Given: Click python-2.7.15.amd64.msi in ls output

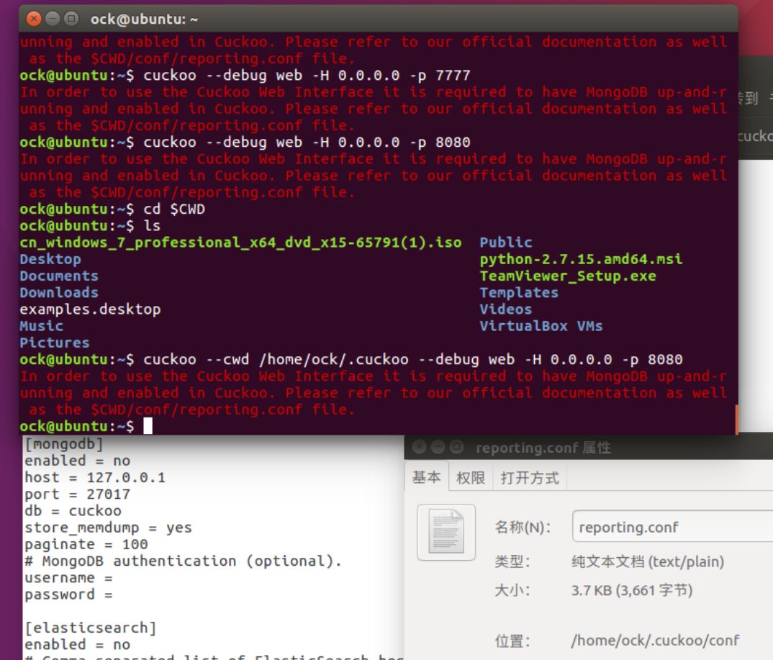Looking at the screenshot, I should 582,259.
